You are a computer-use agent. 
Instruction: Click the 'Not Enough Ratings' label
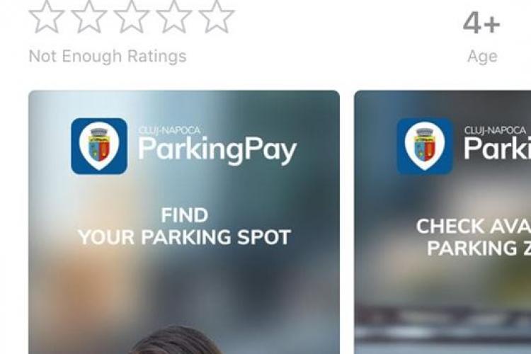click(108, 56)
